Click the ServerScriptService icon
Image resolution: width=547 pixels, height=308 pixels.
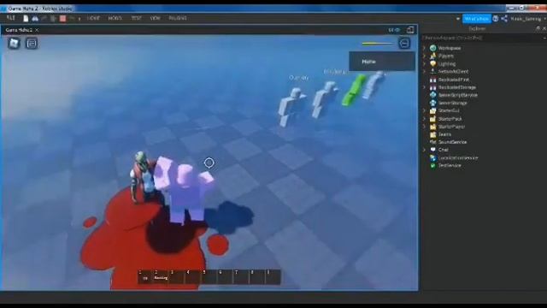pyautogui.click(x=433, y=95)
